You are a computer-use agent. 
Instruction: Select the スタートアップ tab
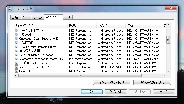tap(53, 17)
